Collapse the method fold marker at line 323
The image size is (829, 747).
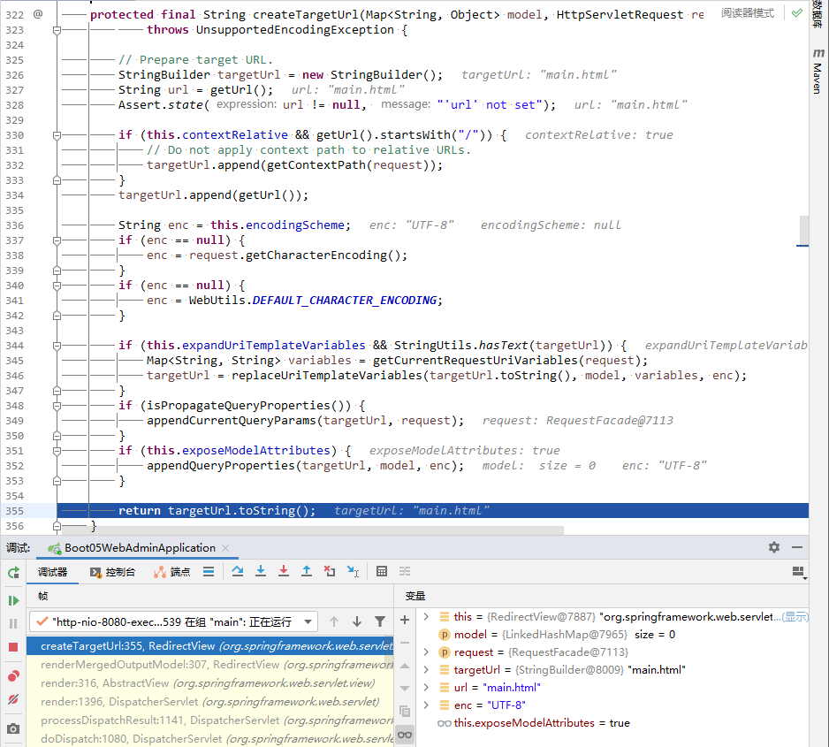tap(57, 30)
